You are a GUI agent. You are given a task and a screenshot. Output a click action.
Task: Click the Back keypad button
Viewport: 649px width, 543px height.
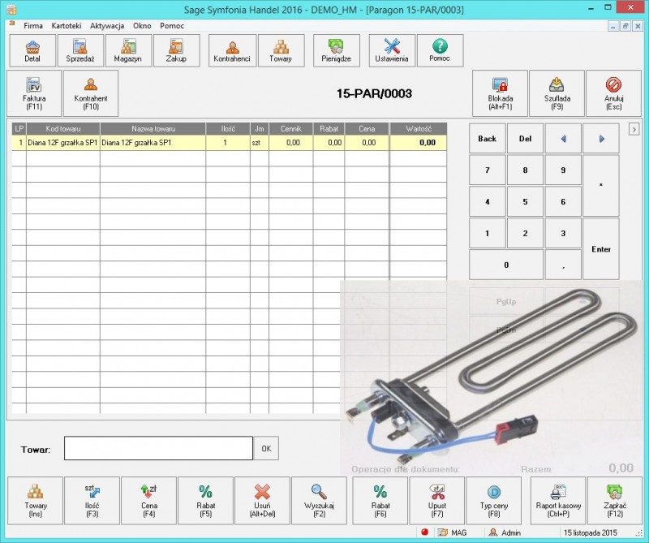coord(488,139)
